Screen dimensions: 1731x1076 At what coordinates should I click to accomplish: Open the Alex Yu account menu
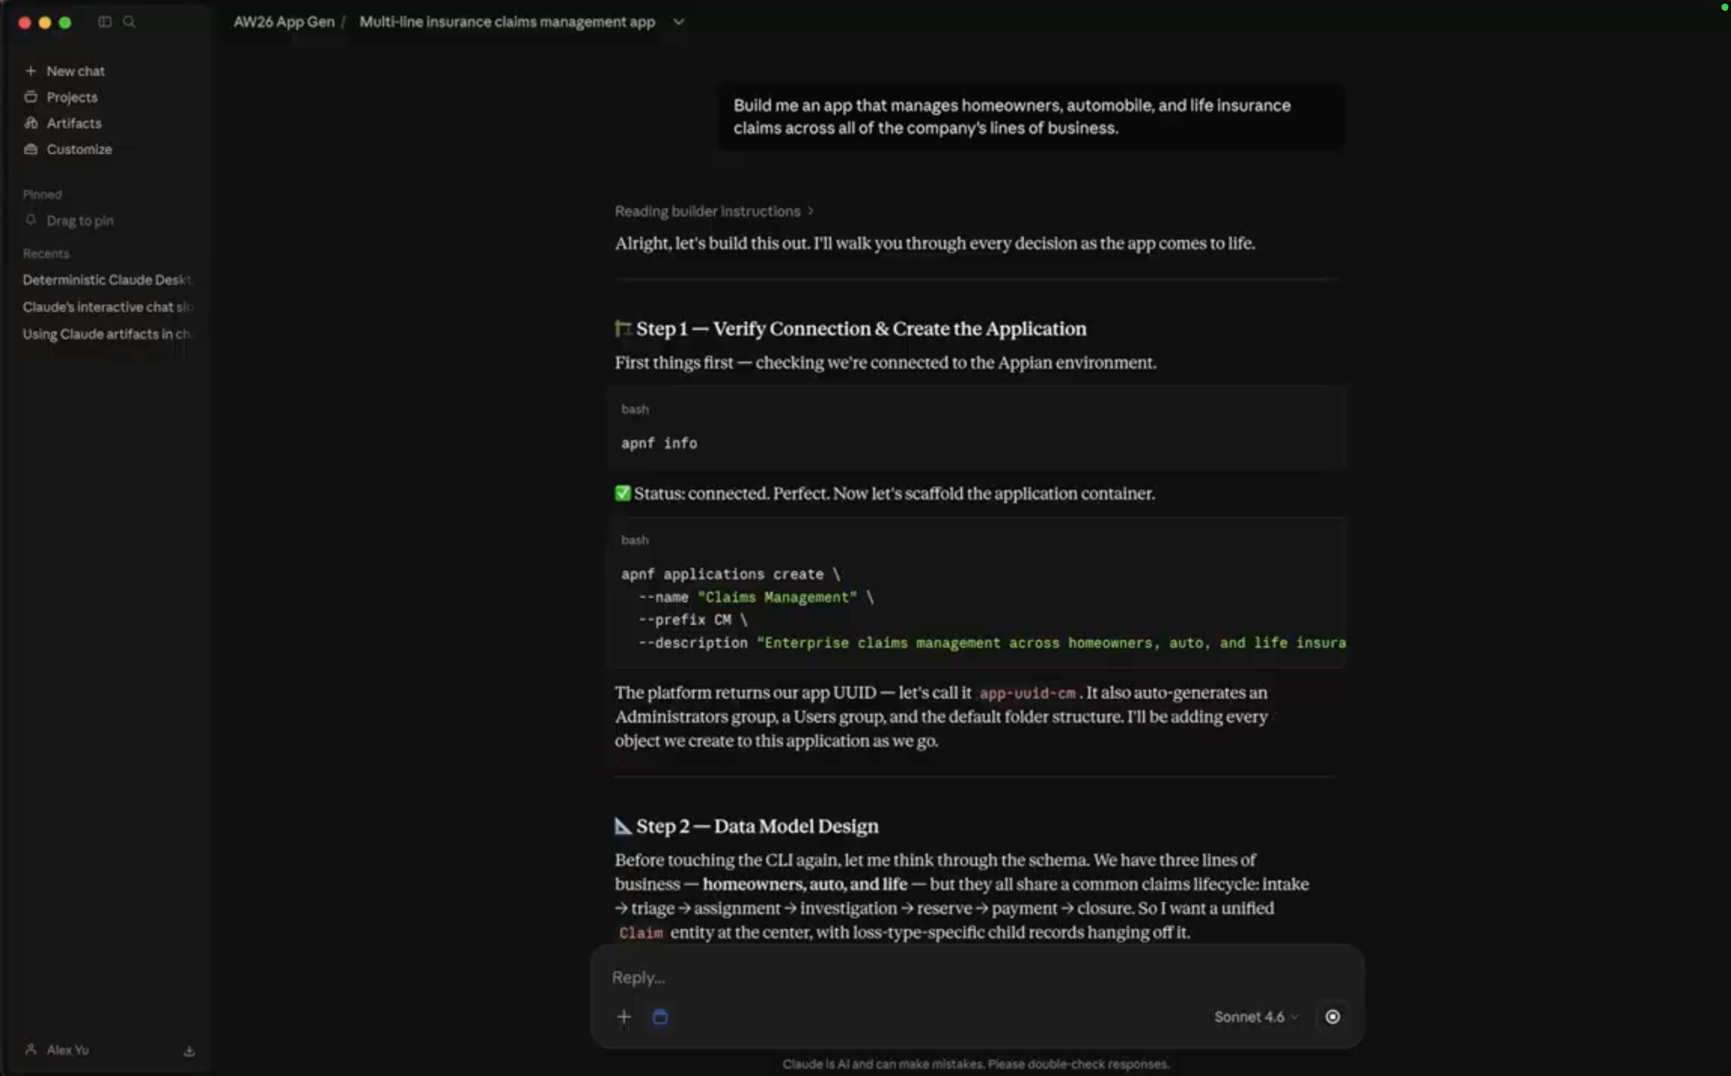(x=68, y=1050)
